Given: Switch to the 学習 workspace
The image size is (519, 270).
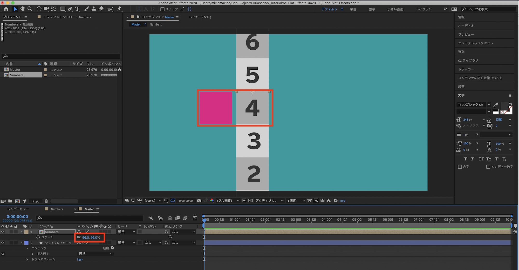Looking at the screenshot, I should tap(353, 9).
